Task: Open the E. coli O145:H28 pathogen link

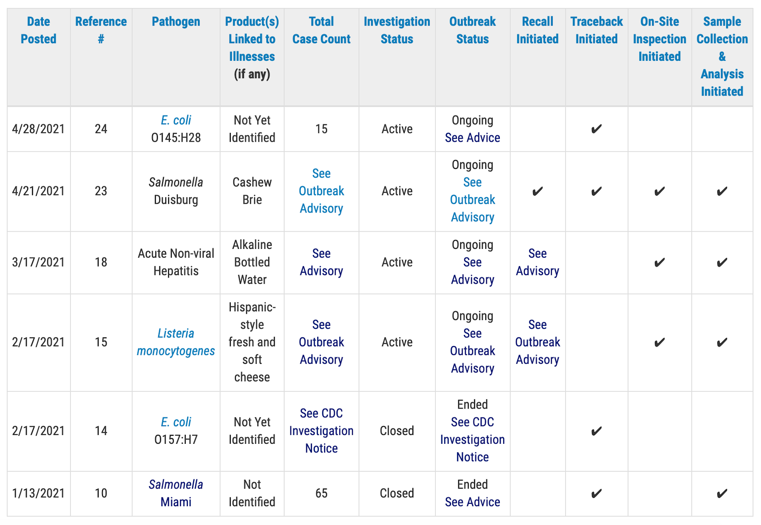Action: pos(176,120)
